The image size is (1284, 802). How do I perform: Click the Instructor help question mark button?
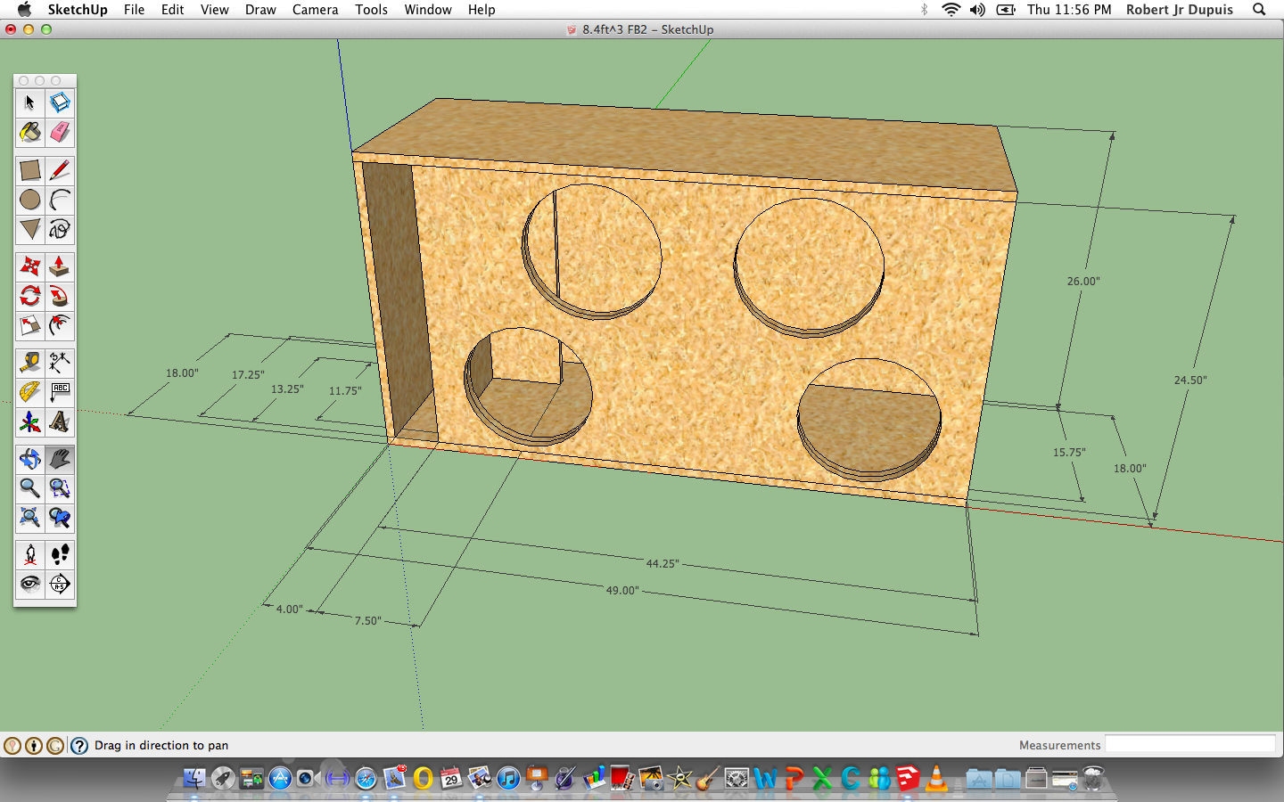[x=79, y=746]
